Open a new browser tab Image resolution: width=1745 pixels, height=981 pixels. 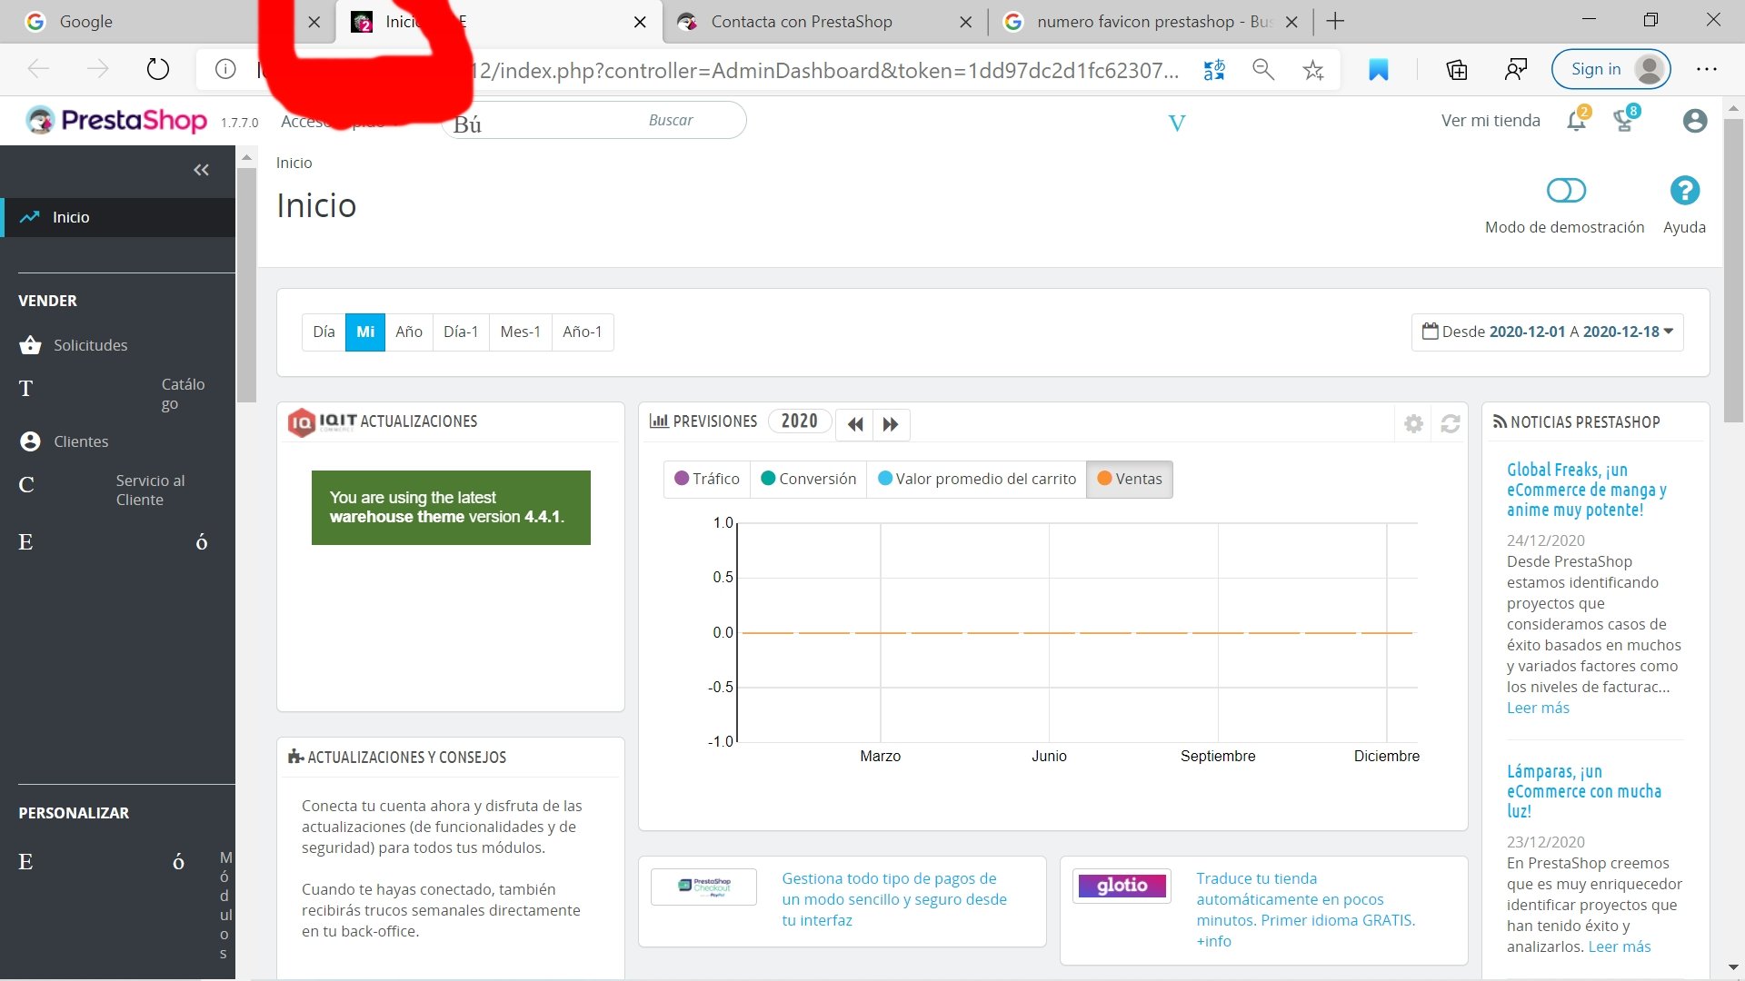point(1335,22)
